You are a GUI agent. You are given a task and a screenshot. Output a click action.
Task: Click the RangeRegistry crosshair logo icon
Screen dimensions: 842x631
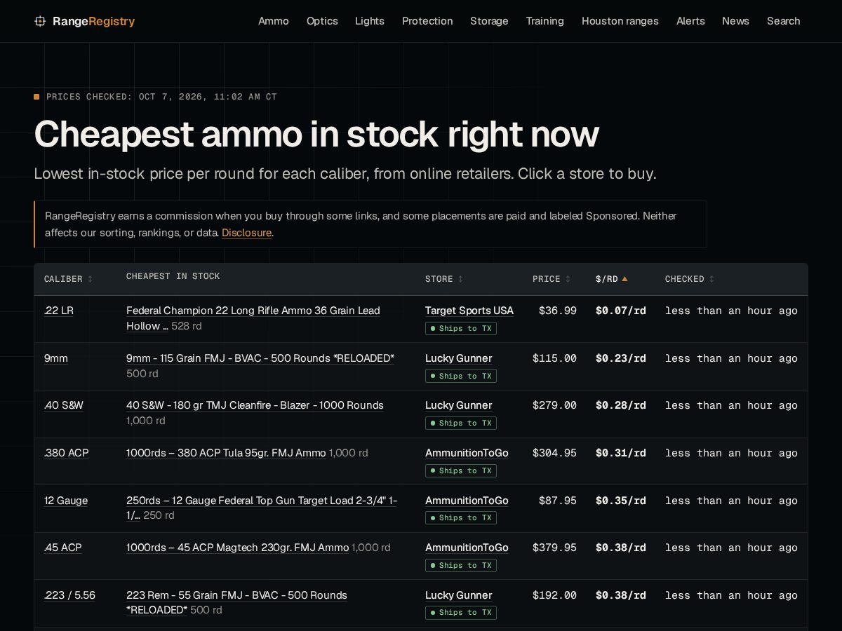point(40,21)
